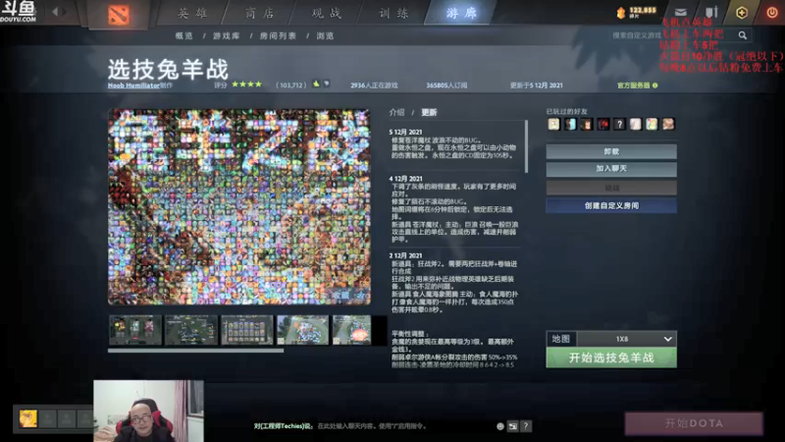This screenshot has width=785, height=442.
Task: Click the 创建自定义房间 button
Action: click(x=611, y=205)
